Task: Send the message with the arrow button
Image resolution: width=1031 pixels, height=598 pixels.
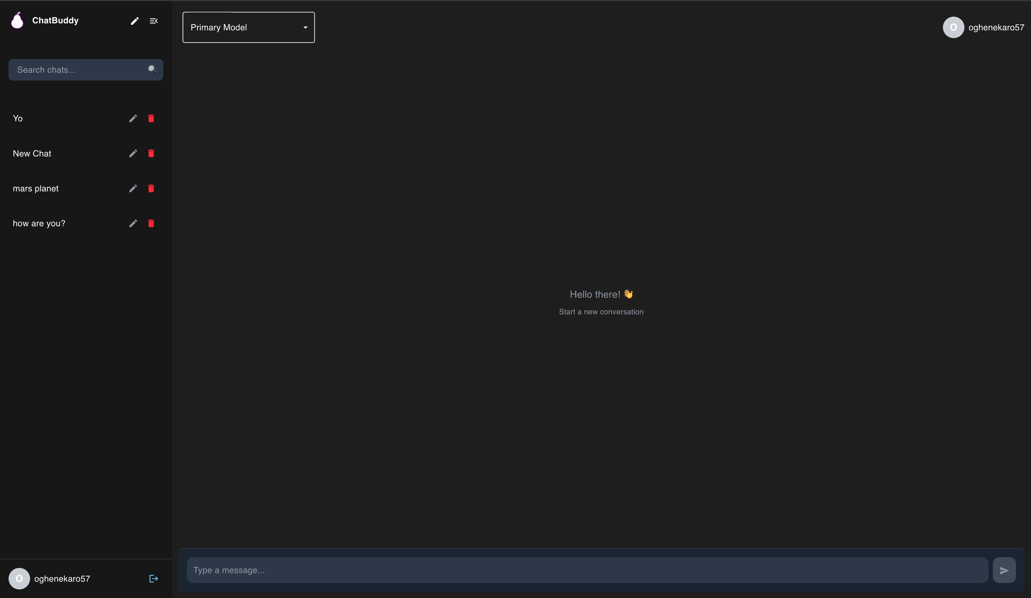Action: [1004, 570]
